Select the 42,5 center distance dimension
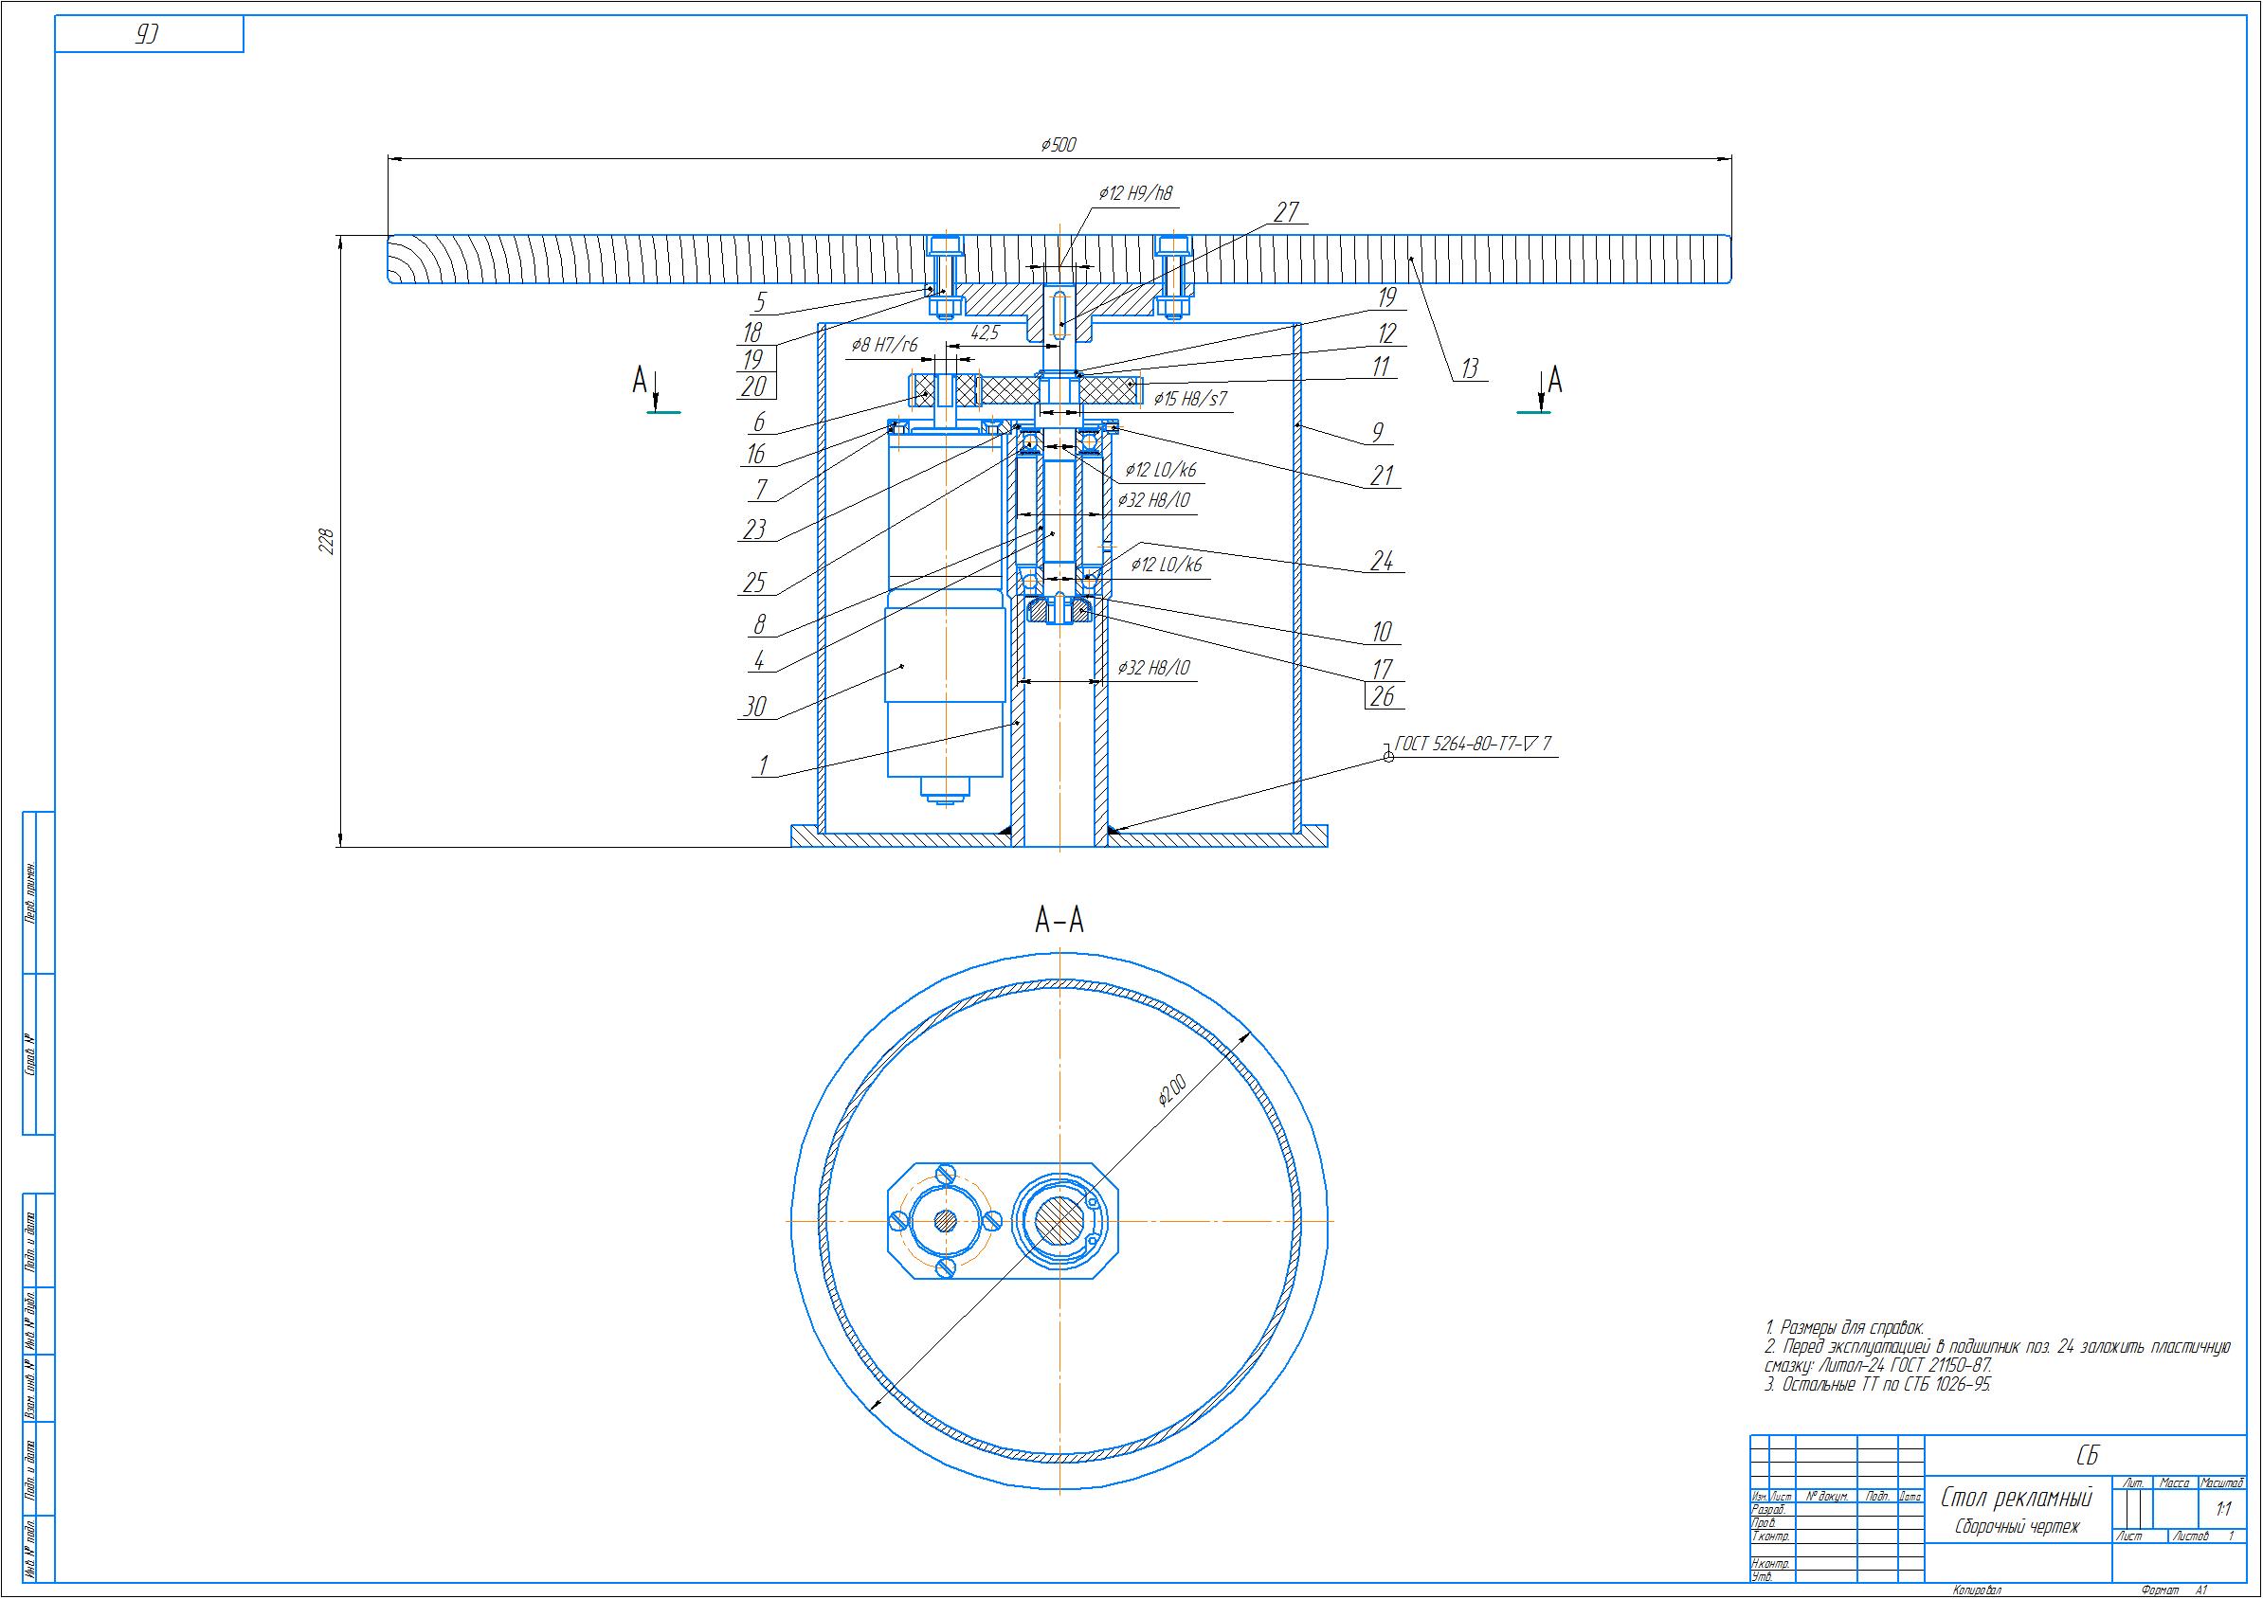Viewport: 2263px width, 1599px height. click(x=985, y=333)
